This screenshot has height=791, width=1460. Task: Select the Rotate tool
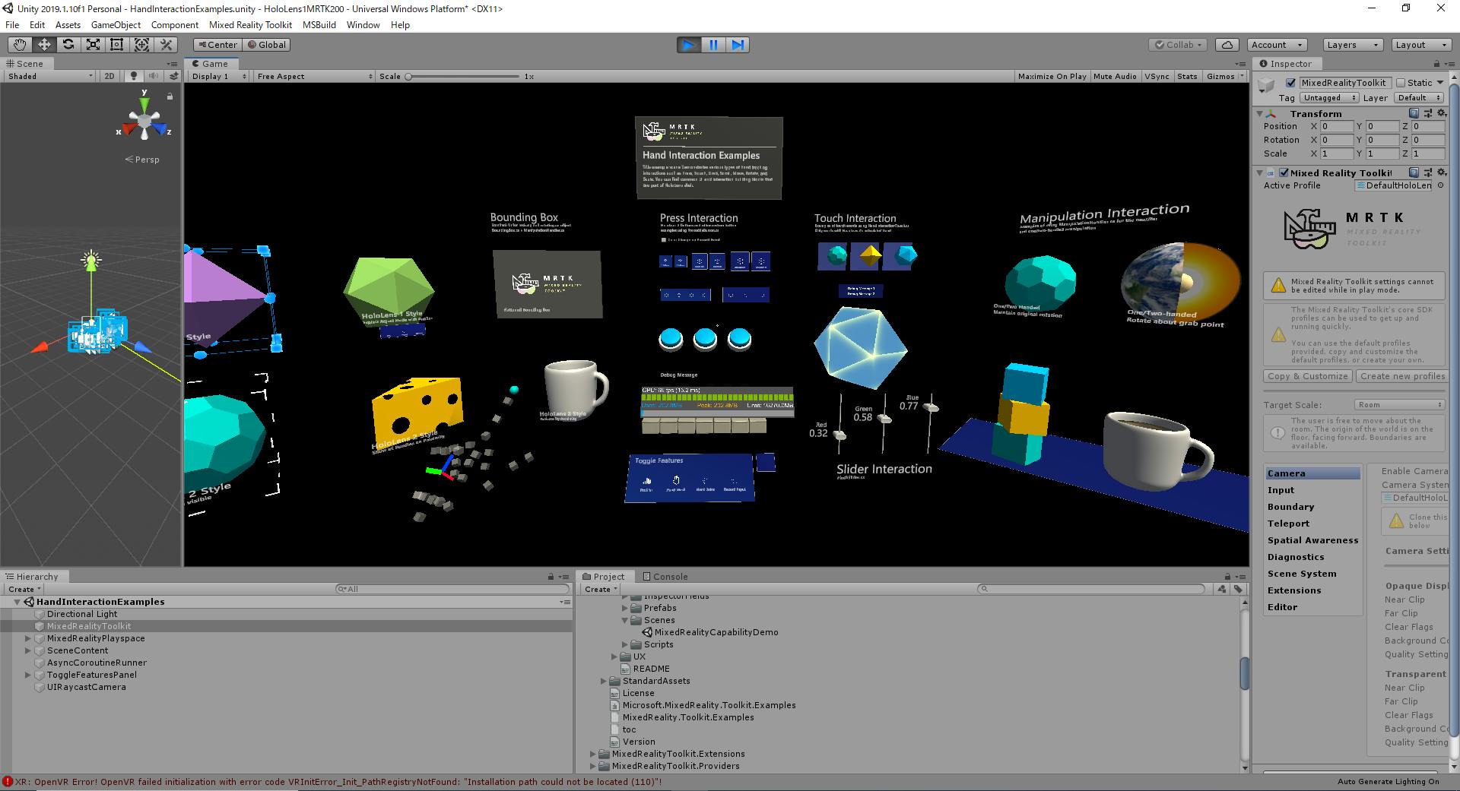pos(68,45)
